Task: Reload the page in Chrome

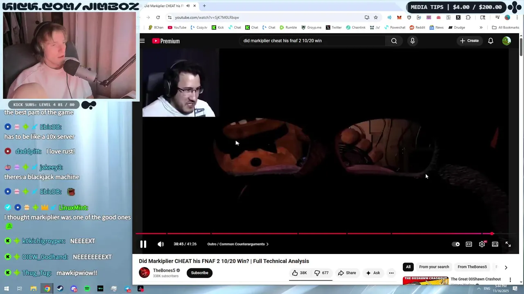Action: pyautogui.click(x=158, y=18)
